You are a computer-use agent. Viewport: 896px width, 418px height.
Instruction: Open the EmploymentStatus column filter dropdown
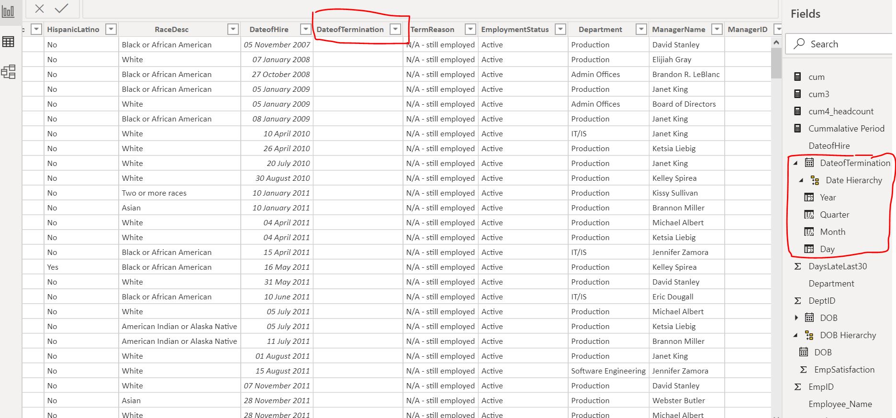pyautogui.click(x=560, y=29)
